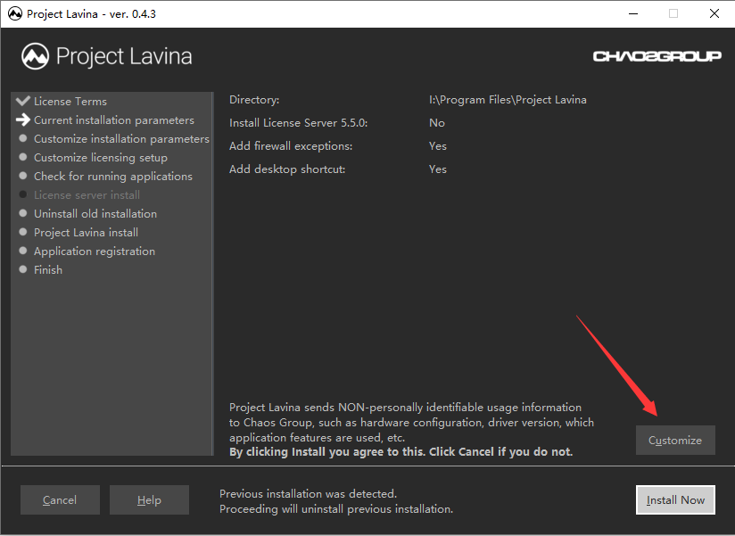
Task: Click the bullet beside Project Lavina install
Action: click(x=23, y=232)
